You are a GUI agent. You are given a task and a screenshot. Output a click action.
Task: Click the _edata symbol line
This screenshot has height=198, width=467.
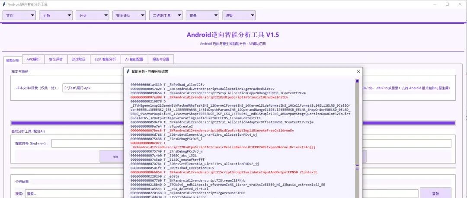(x=155, y=176)
